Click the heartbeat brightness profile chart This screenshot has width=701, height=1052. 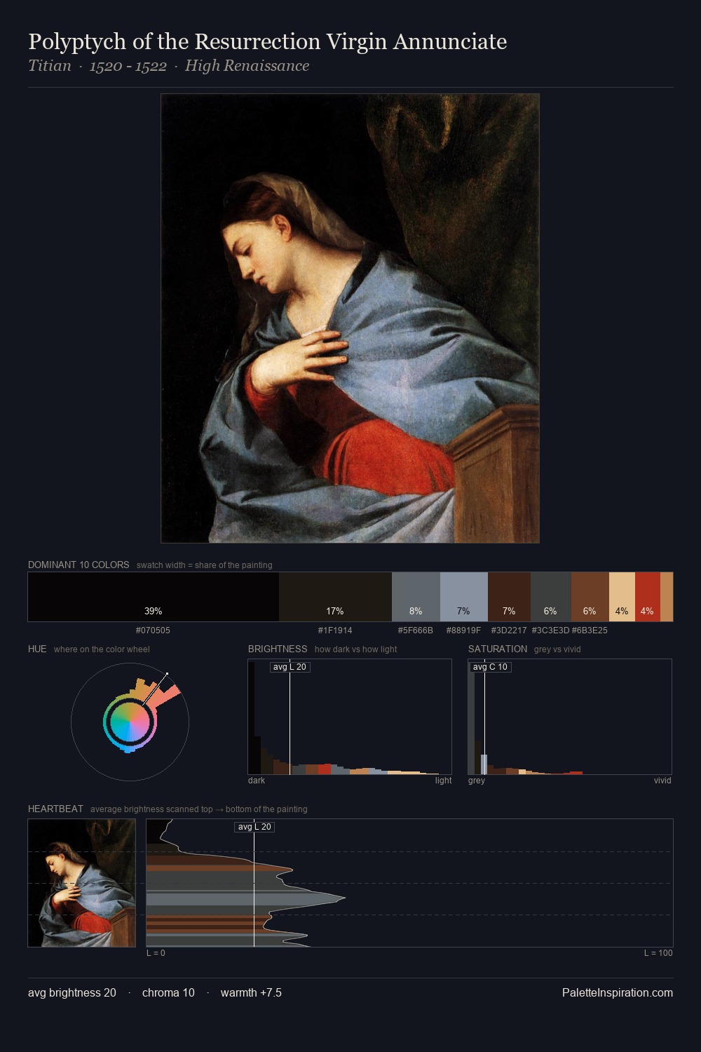click(x=409, y=883)
